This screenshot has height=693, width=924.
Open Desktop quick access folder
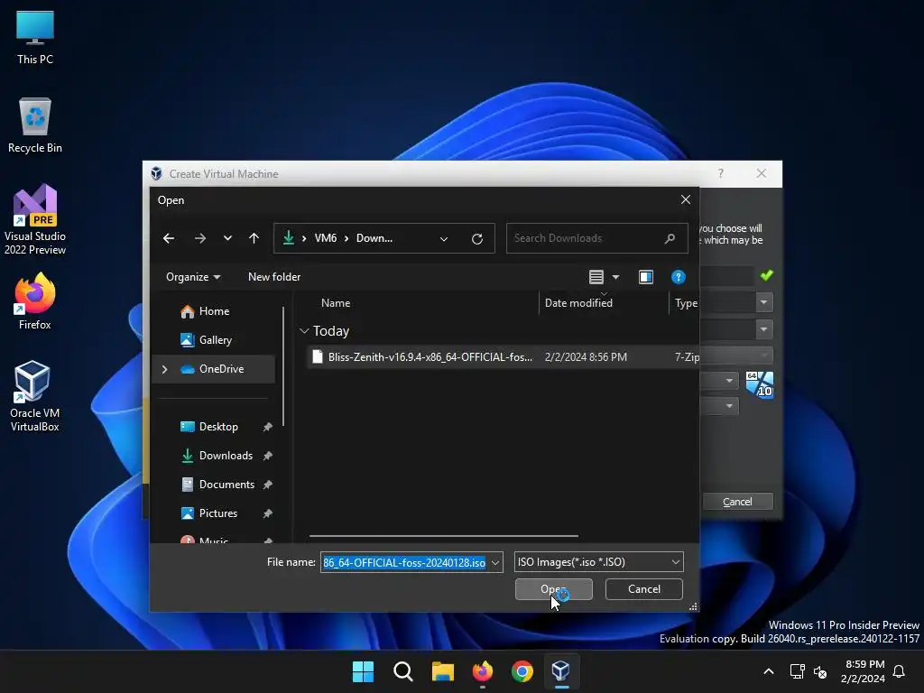pyautogui.click(x=218, y=427)
